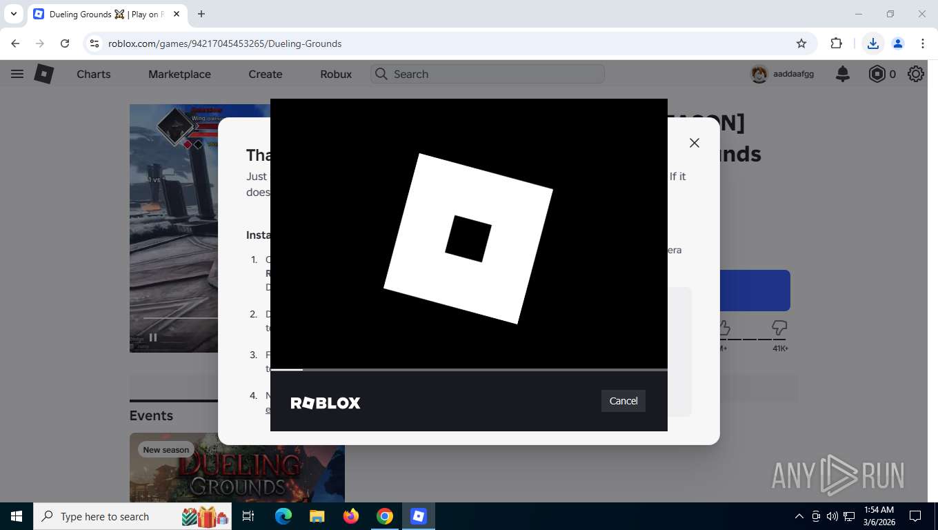
Task: Close the install instructions dialog
Action: [x=695, y=143]
